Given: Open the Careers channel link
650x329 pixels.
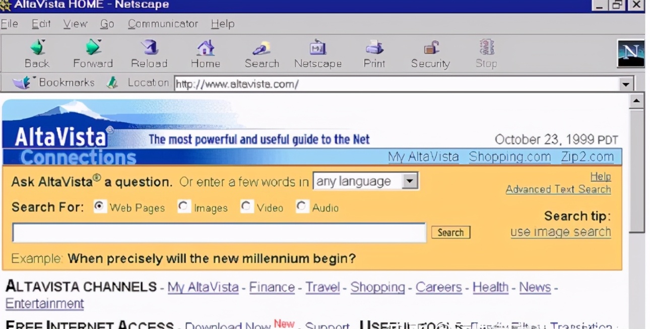Looking at the screenshot, I should coord(439,287).
